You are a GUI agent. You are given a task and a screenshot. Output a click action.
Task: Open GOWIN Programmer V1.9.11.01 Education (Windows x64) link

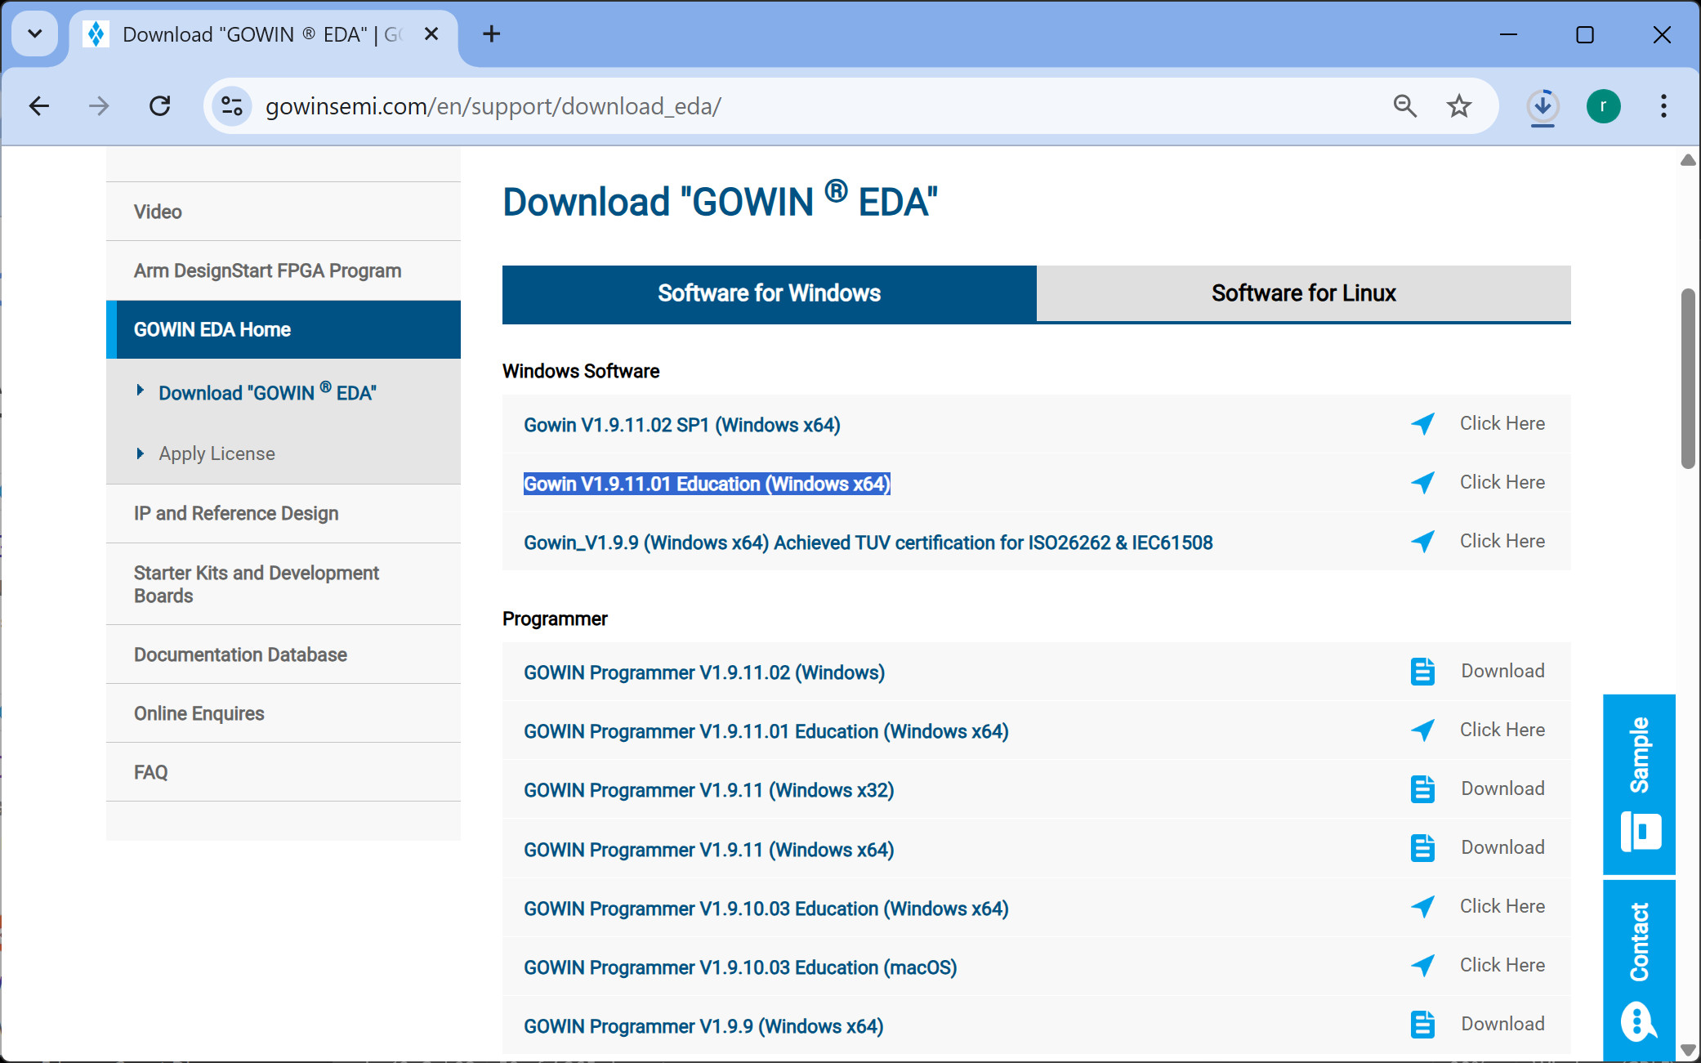[x=766, y=731]
